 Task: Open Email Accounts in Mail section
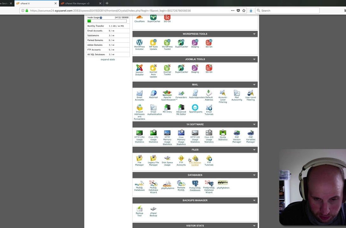pos(139,95)
